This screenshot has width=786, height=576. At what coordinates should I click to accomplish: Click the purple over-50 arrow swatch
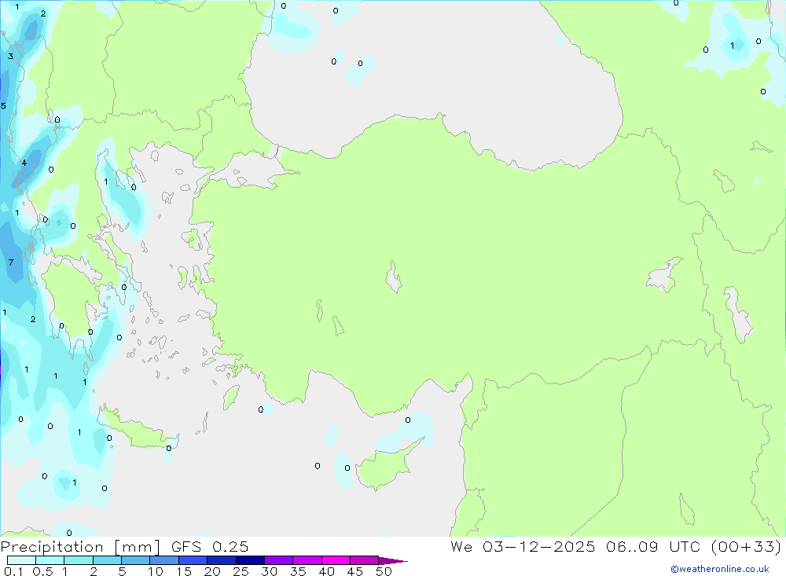(392, 560)
